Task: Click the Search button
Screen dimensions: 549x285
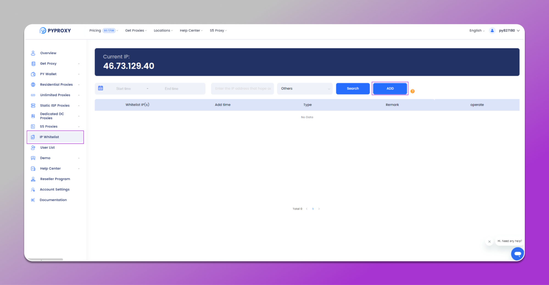Action: click(x=353, y=88)
